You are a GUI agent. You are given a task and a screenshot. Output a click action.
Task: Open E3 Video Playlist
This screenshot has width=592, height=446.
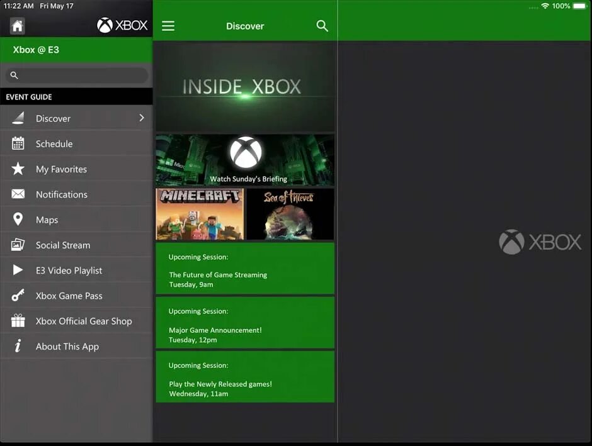click(x=77, y=270)
